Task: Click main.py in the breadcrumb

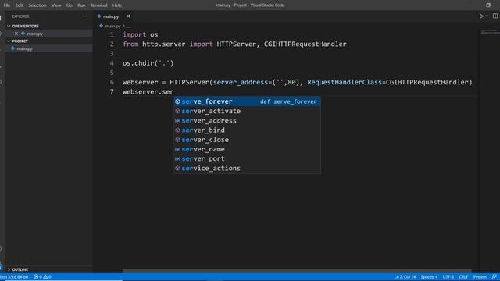Action: pyautogui.click(x=112, y=26)
